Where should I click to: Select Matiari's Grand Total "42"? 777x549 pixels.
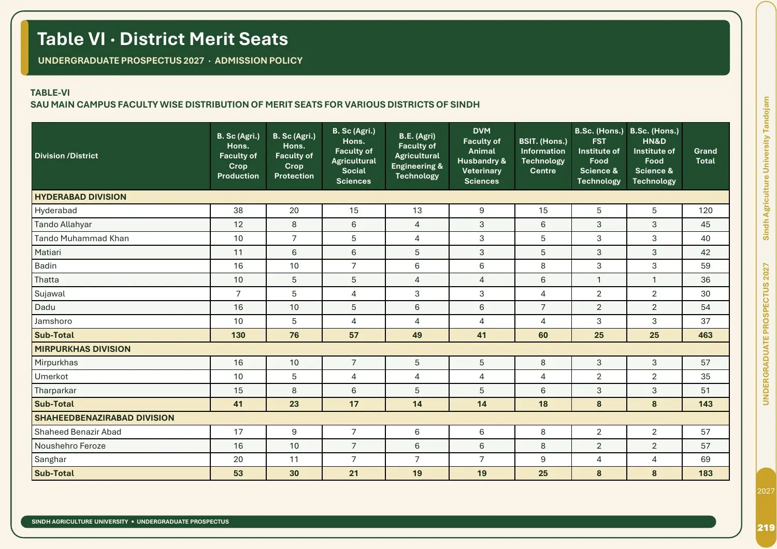706,253
